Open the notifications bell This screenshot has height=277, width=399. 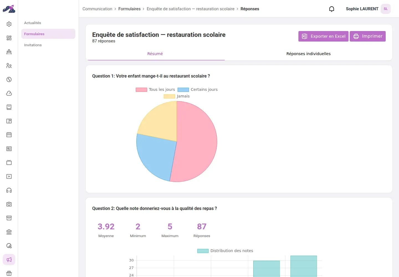click(x=332, y=9)
